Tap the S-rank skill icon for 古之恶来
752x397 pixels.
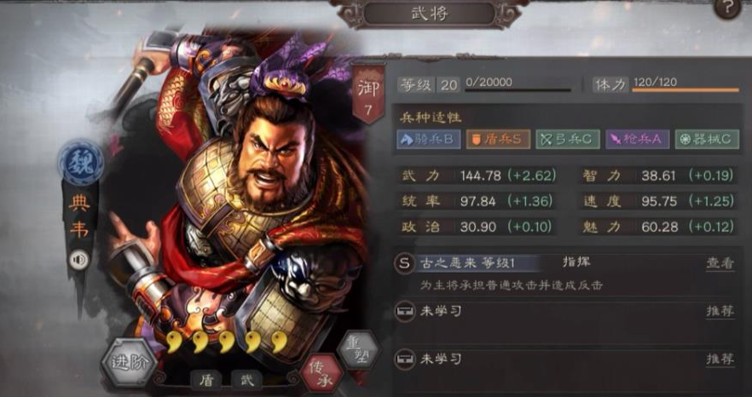click(x=404, y=263)
